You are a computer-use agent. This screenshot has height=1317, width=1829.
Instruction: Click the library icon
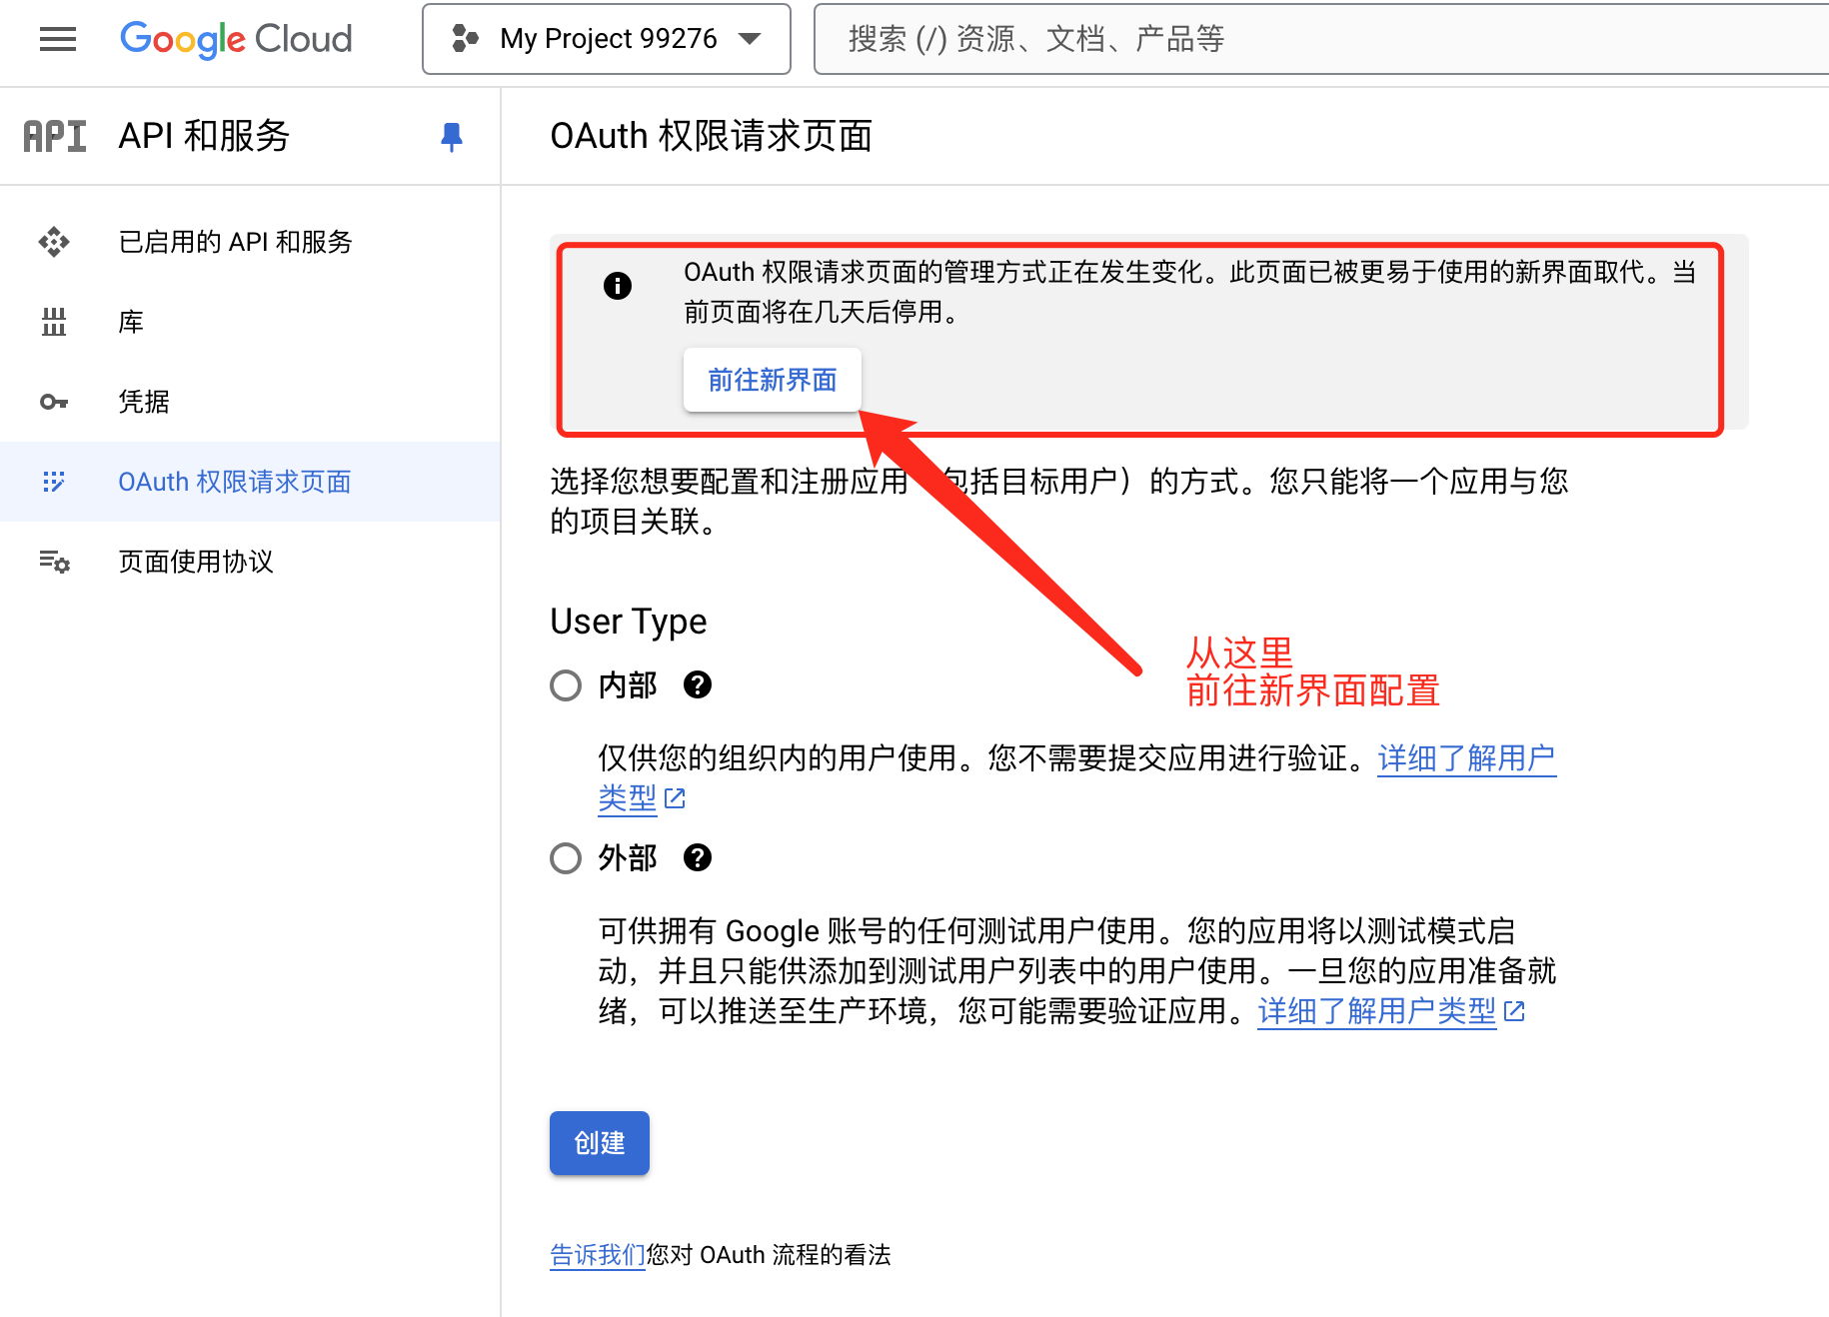[54, 322]
